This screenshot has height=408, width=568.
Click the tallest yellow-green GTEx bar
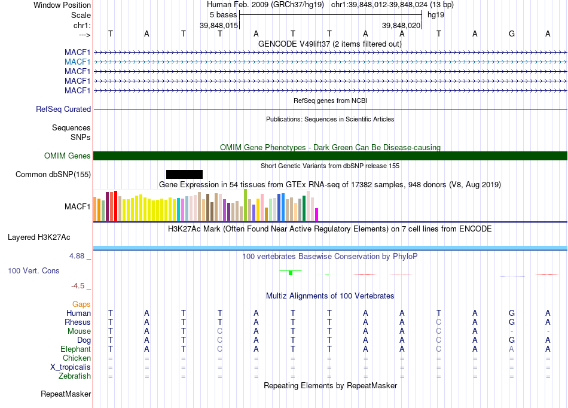pyautogui.click(x=245, y=205)
